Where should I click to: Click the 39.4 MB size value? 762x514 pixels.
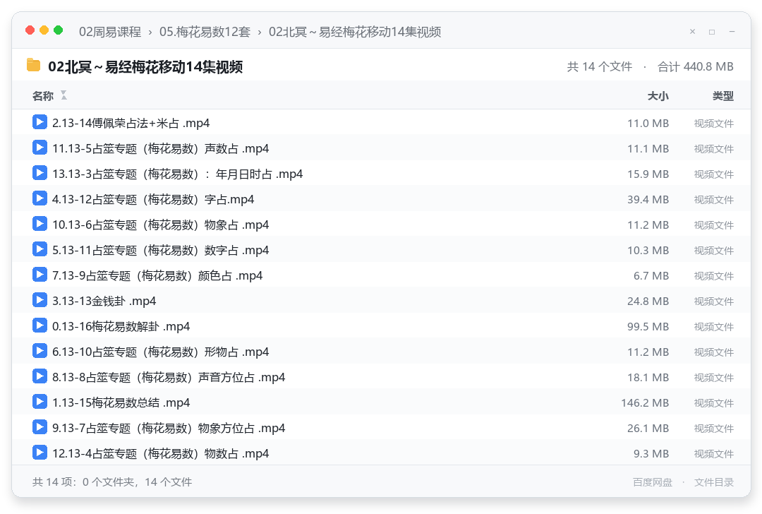point(648,199)
